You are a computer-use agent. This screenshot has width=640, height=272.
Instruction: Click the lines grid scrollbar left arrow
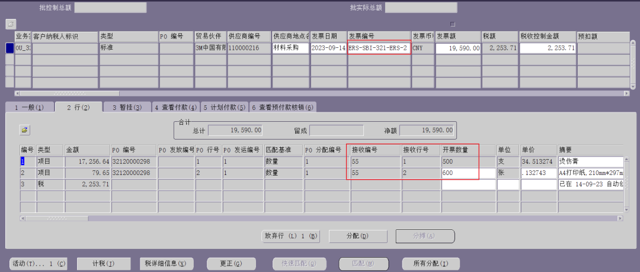tap(23, 219)
